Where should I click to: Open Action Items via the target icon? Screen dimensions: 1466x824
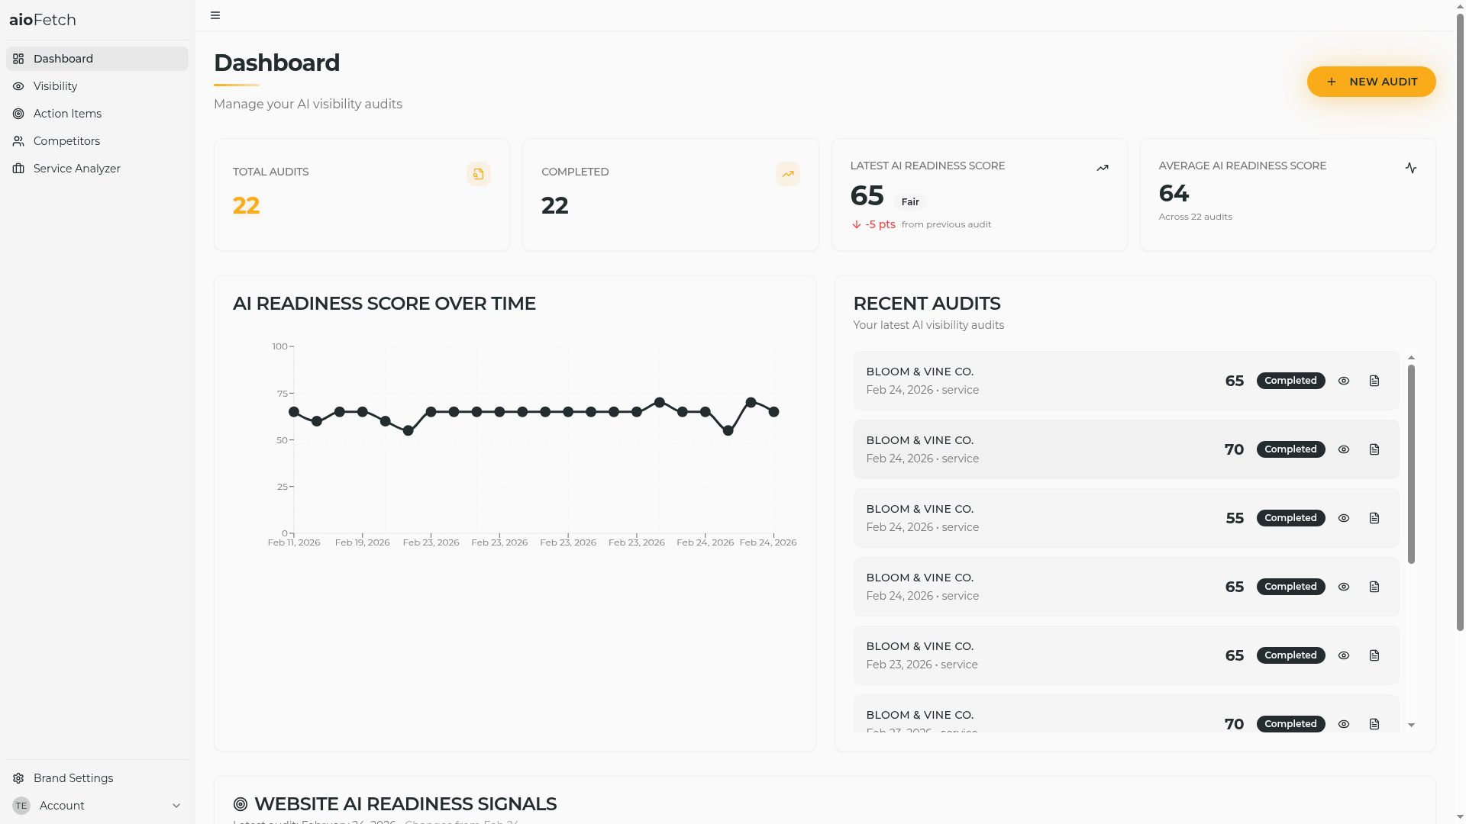click(x=19, y=113)
